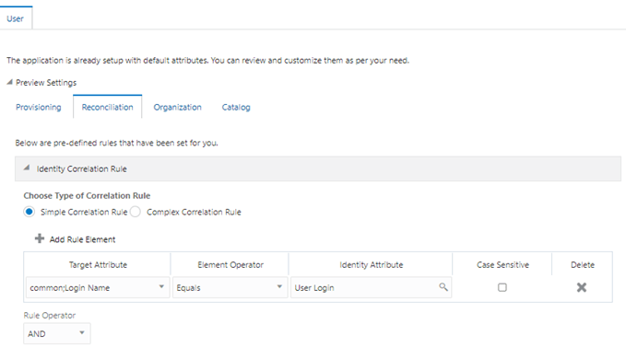Click the Rule Operator label
Viewport: 626px width, 348px height.
(50, 315)
